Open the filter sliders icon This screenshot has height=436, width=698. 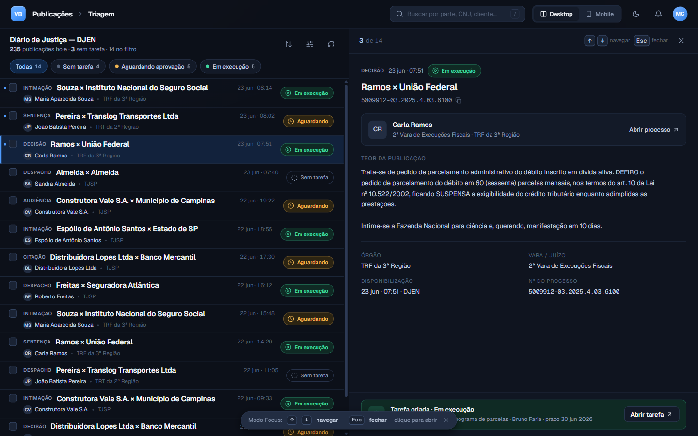(x=310, y=44)
